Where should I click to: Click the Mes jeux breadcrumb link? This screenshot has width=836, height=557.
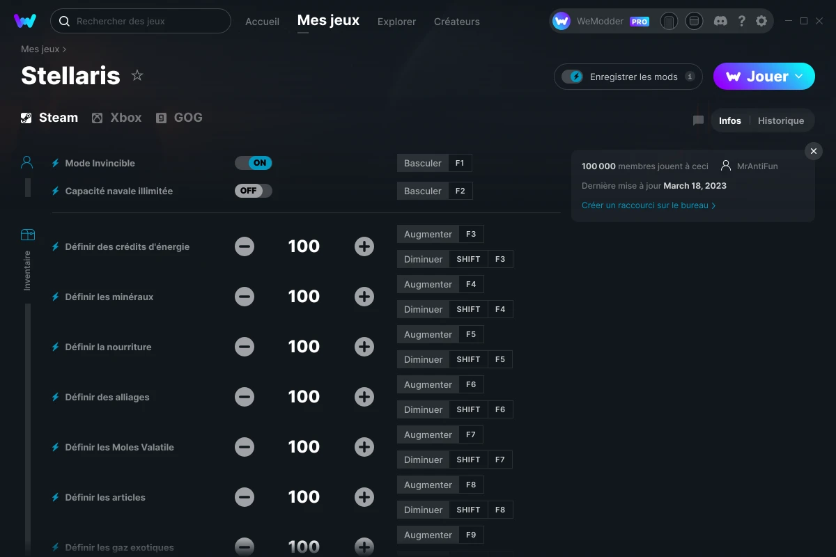coord(40,49)
